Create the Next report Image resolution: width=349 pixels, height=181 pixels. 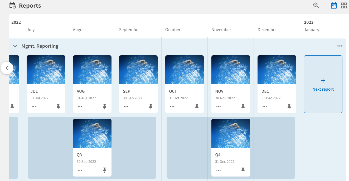[x=323, y=84]
